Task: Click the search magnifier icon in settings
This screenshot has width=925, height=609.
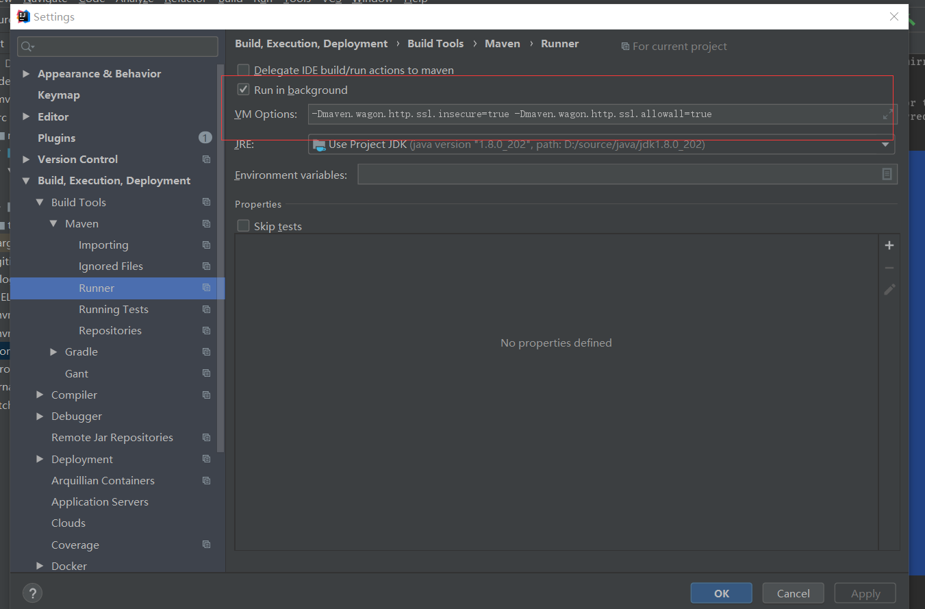Action: coord(27,47)
